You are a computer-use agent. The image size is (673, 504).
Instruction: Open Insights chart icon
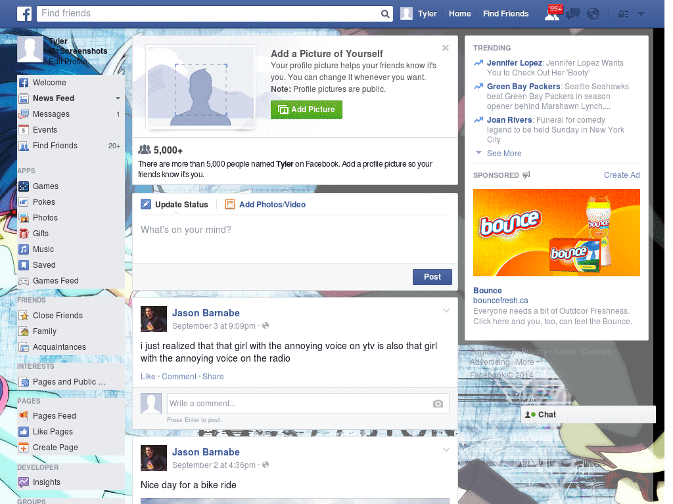[x=24, y=482]
